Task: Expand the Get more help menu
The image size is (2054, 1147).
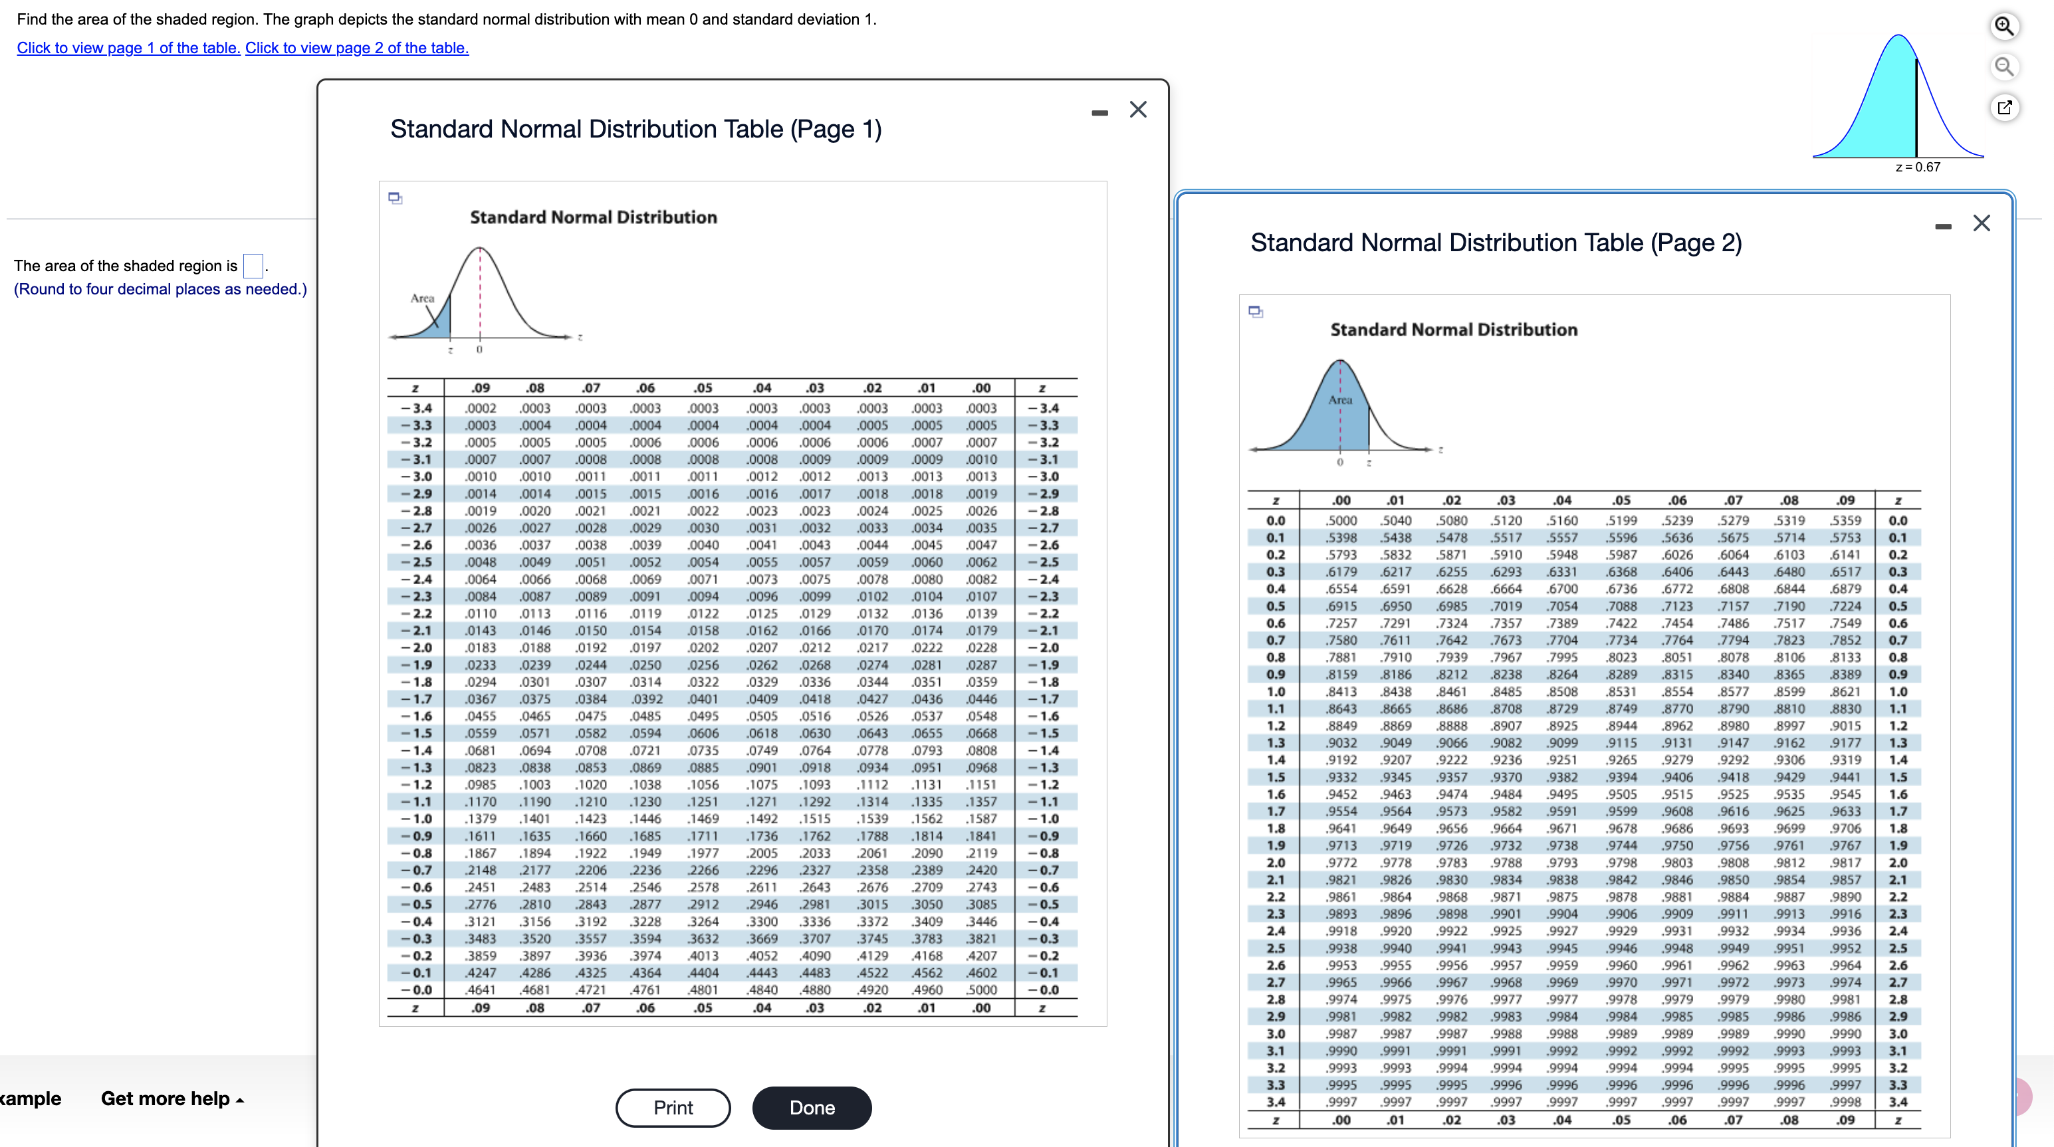Action: point(171,1098)
